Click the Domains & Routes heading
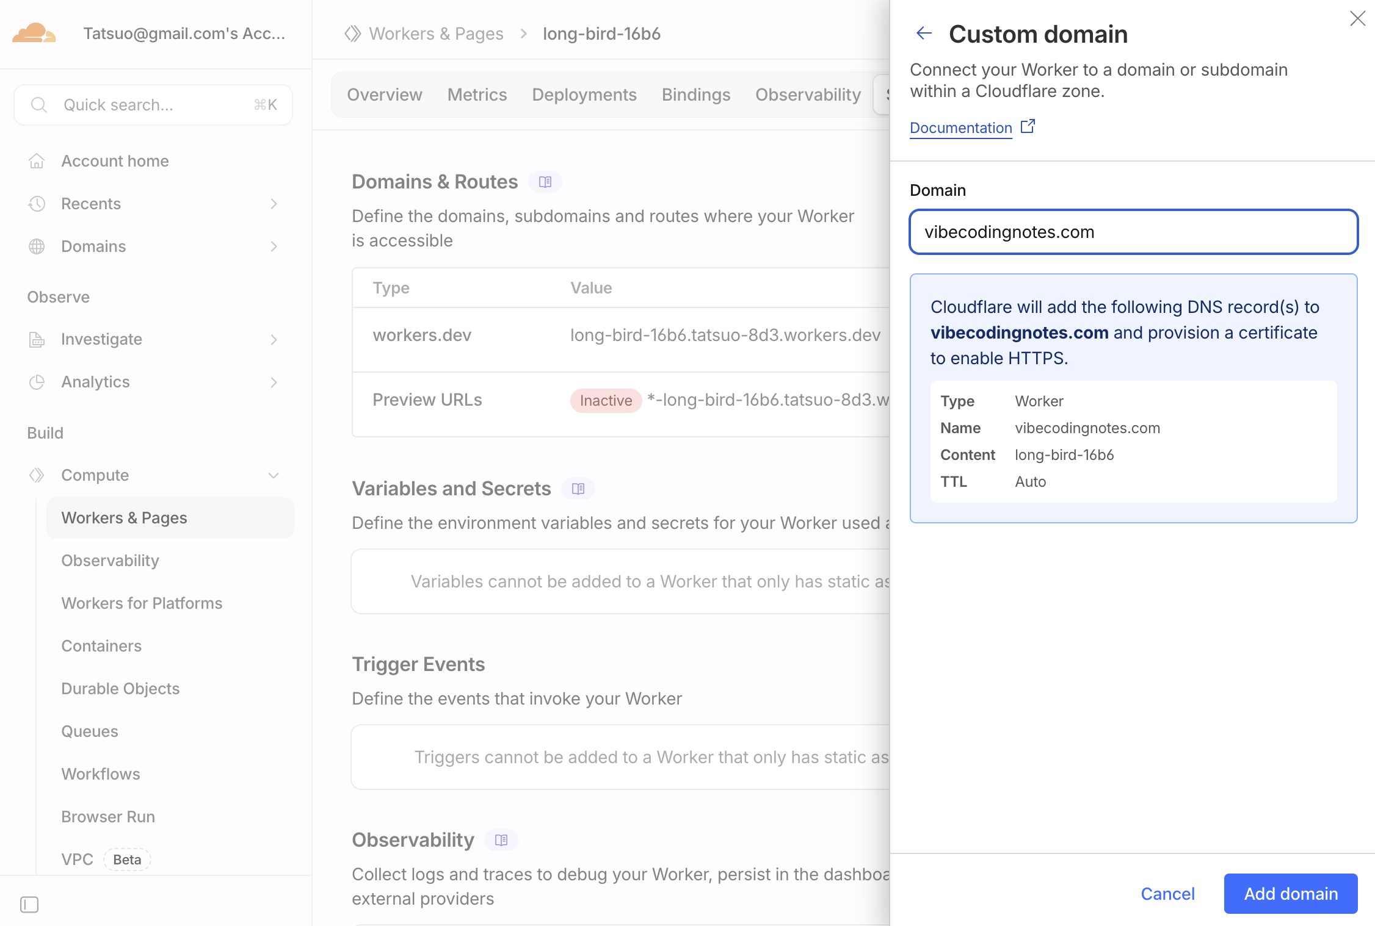Screen dimensions: 1375x926 point(435,182)
